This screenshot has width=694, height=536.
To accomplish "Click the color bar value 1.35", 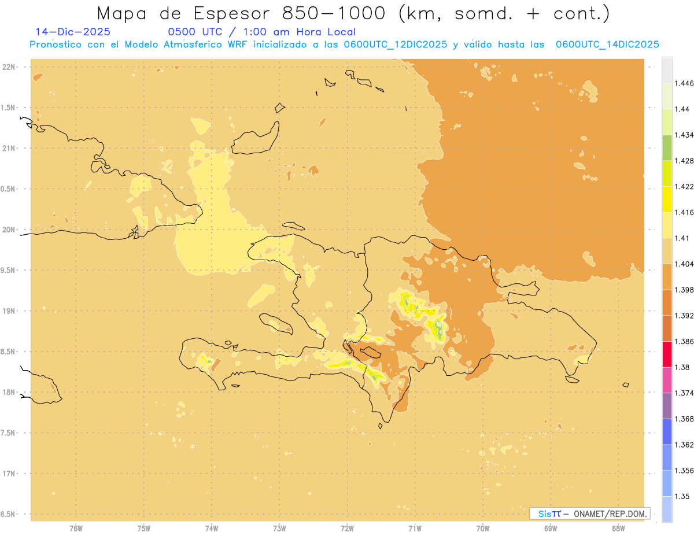I will click(x=682, y=496).
